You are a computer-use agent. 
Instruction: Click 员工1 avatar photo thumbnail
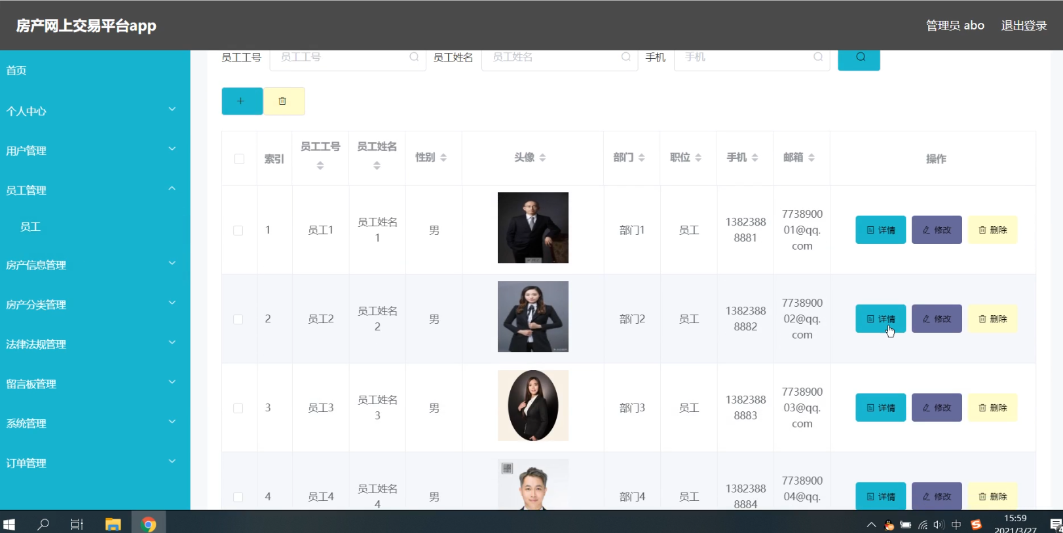point(533,228)
